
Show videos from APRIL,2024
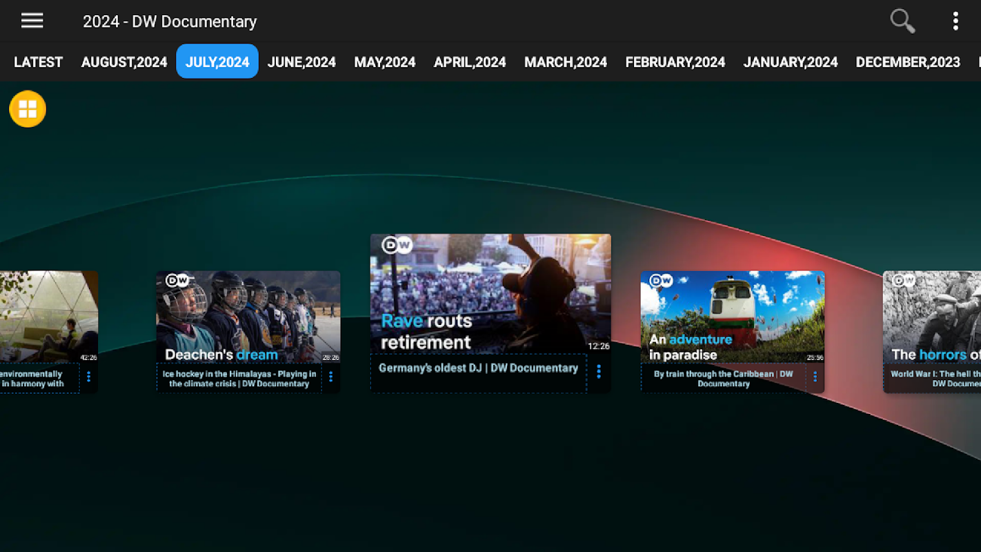click(470, 62)
